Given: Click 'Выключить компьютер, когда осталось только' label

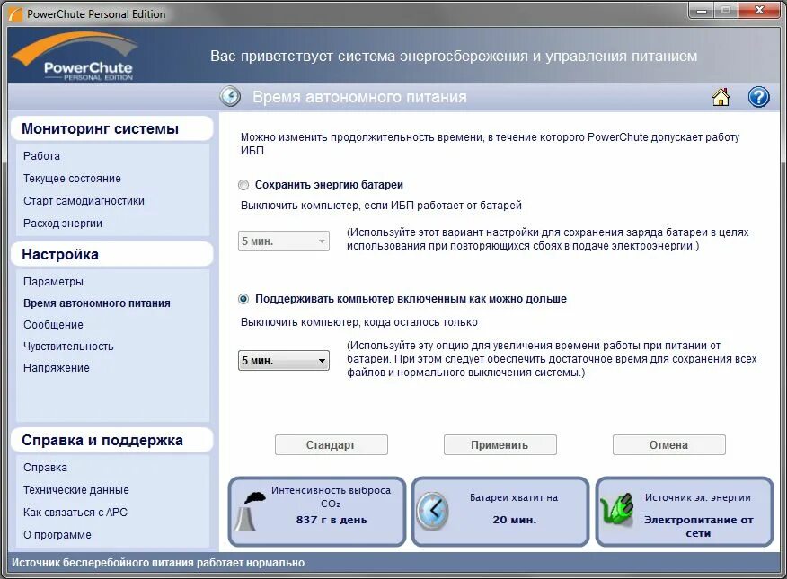Looking at the screenshot, I should [x=358, y=322].
